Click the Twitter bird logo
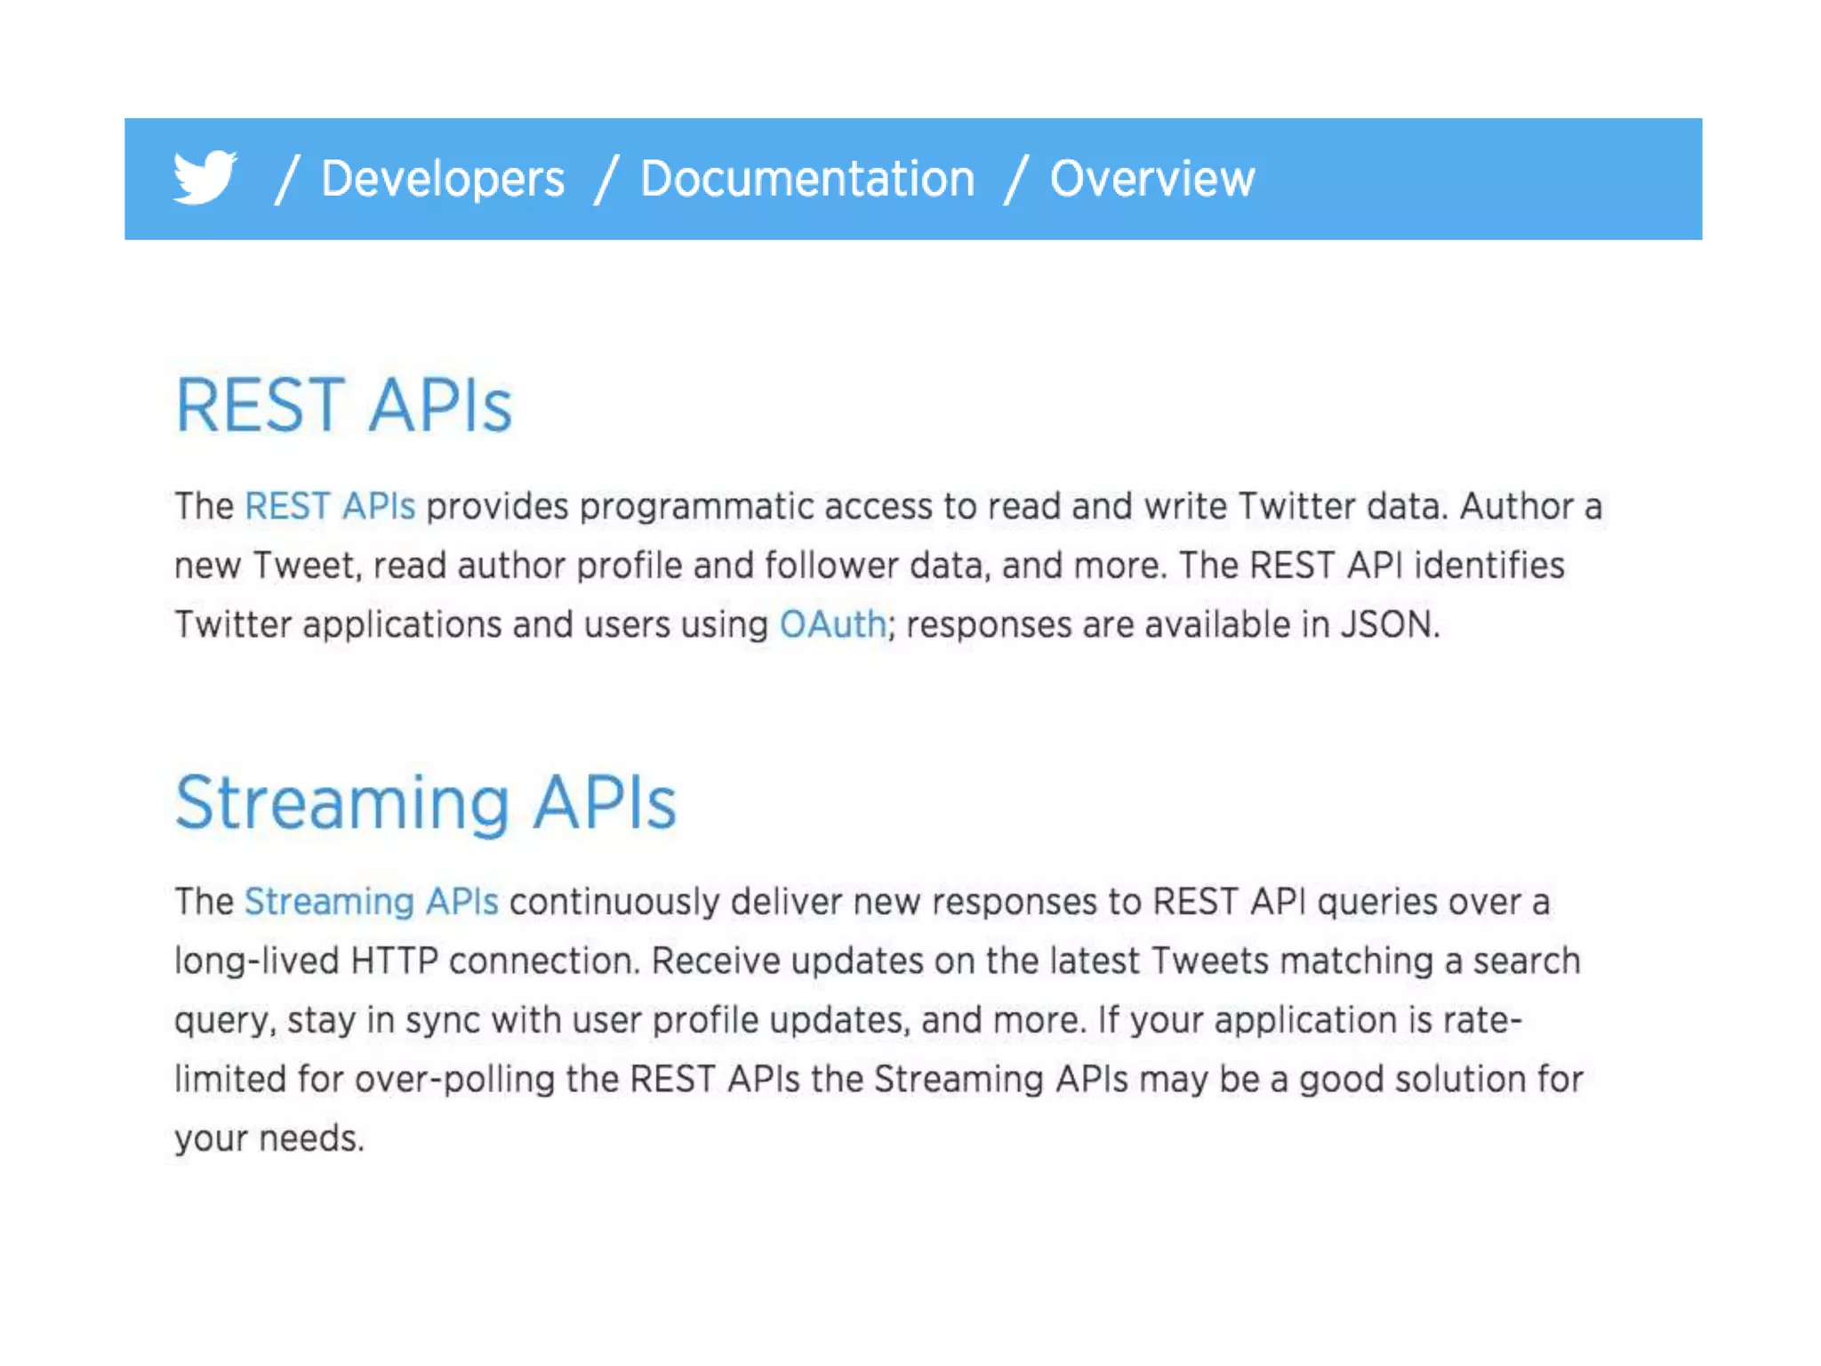Image resolution: width=1821 pixels, height=1366 pixels. [205, 178]
